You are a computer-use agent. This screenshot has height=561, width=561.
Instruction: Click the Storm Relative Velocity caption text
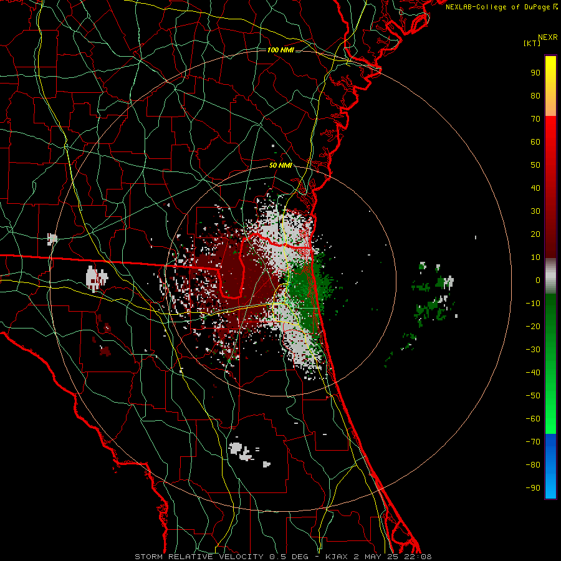[283, 557]
